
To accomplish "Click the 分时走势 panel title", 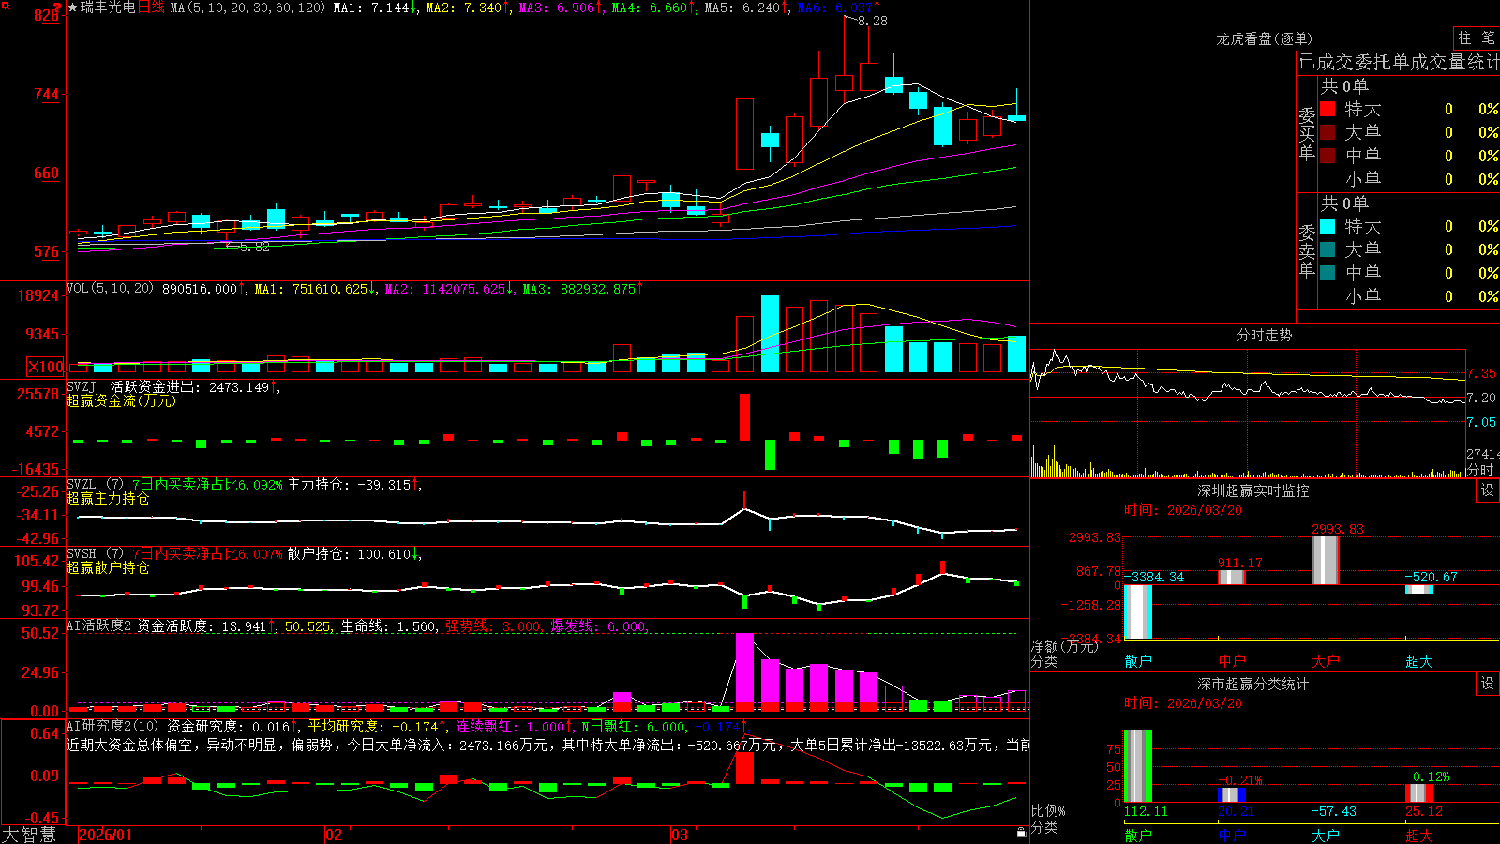I will [x=1264, y=335].
